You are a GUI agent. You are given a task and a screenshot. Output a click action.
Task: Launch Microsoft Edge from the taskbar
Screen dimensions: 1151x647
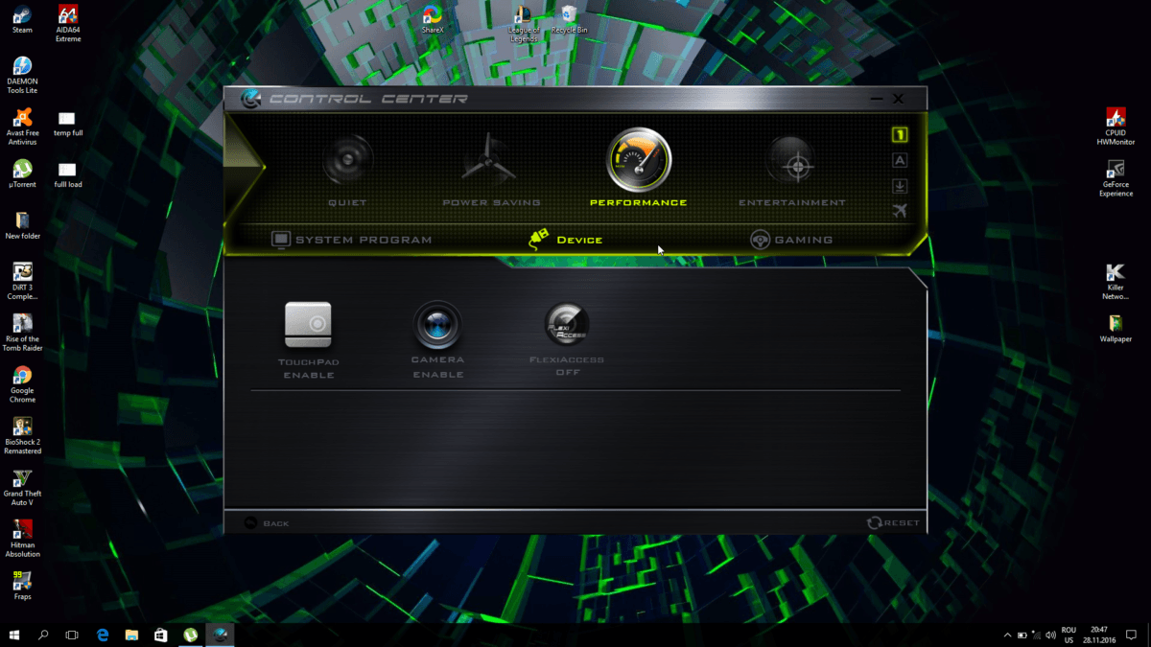102,635
